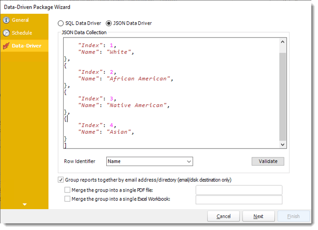Click the "Native American" text in JSON

137,105
